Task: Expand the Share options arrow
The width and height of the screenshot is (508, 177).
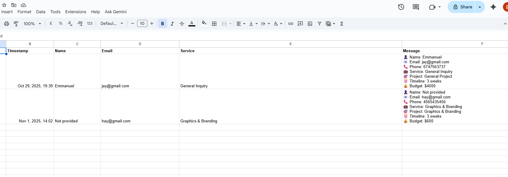Action: (x=480, y=7)
